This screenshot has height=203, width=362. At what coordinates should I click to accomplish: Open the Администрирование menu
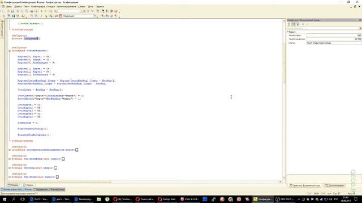[66, 7]
